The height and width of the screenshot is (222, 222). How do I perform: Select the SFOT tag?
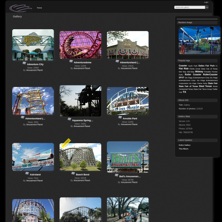click(x=181, y=78)
